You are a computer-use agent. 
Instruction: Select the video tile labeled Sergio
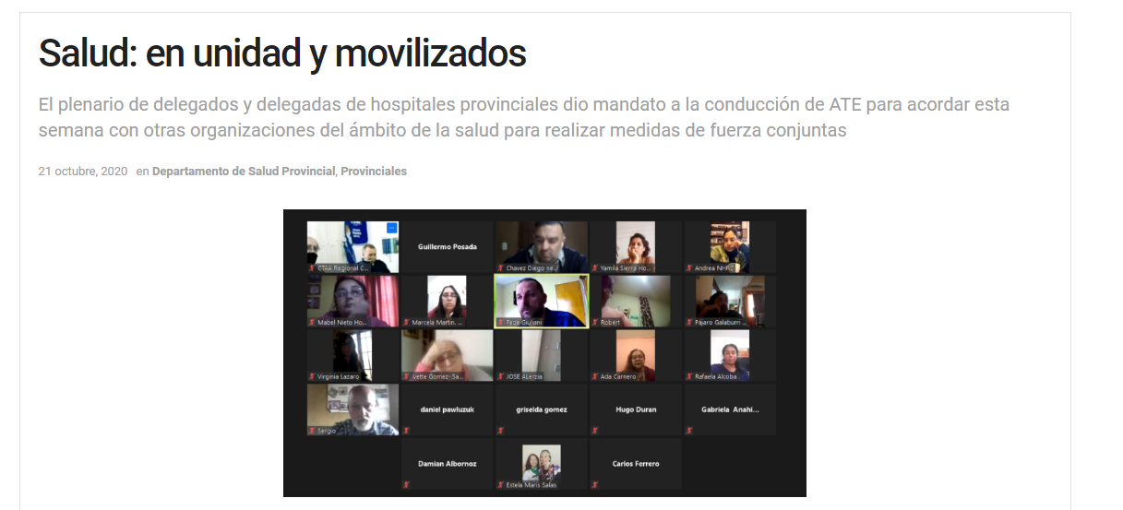point(352,409)
